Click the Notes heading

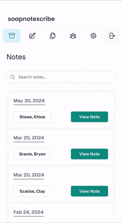point(16,57)
